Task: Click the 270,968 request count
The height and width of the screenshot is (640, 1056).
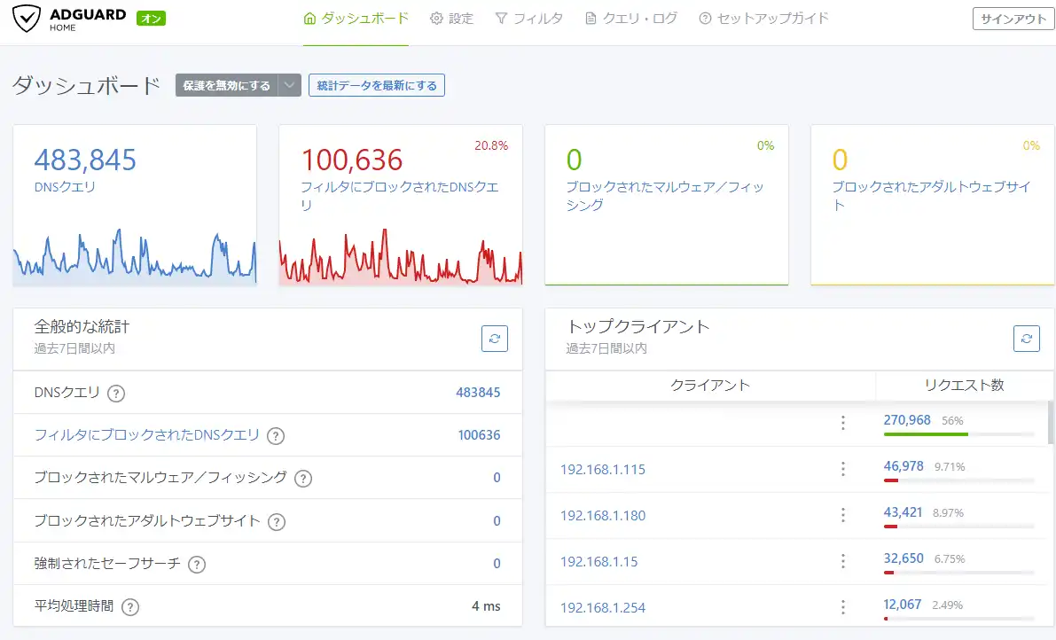Action: 907,420
